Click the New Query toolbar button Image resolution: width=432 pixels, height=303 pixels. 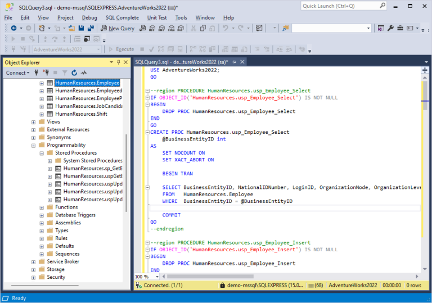(118, 28)
